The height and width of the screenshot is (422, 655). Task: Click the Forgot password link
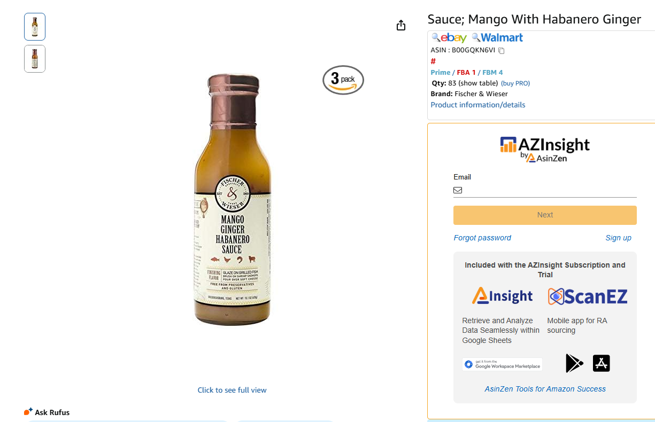pyautogui.click(x=482, y=238)
